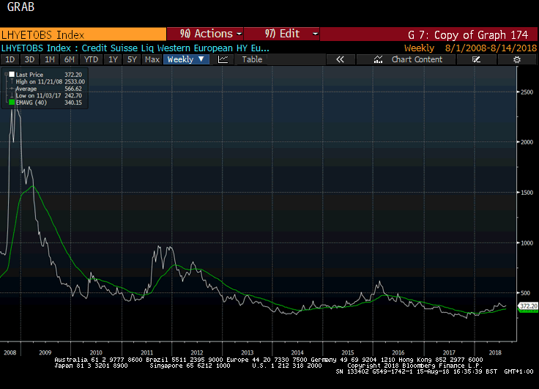539x389 pixels.
Task: Click the annotate pencil icon
Action: pos(476,59)
